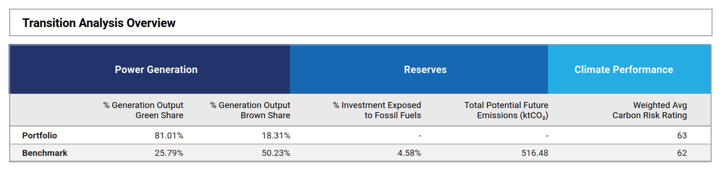Select the Reserves section header
722x172 pixels.
(x=425, y=69)
